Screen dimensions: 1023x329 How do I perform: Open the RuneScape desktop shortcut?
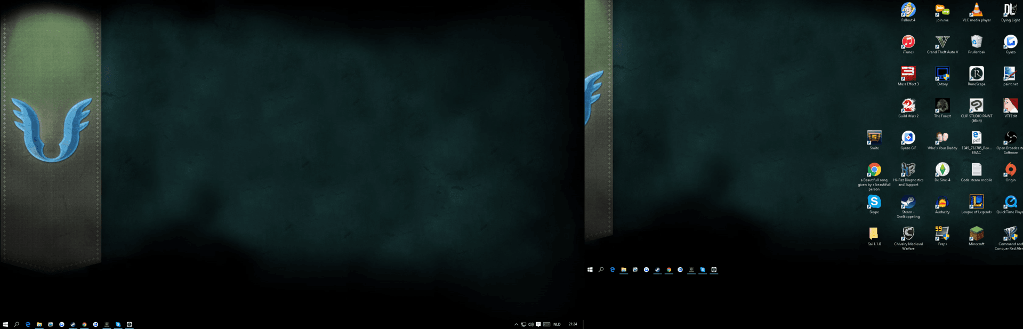pos(976,74)
